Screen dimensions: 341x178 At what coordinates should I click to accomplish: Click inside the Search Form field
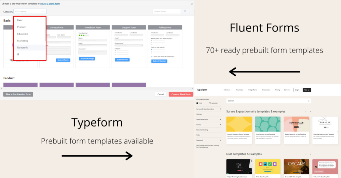click(167, 11)
